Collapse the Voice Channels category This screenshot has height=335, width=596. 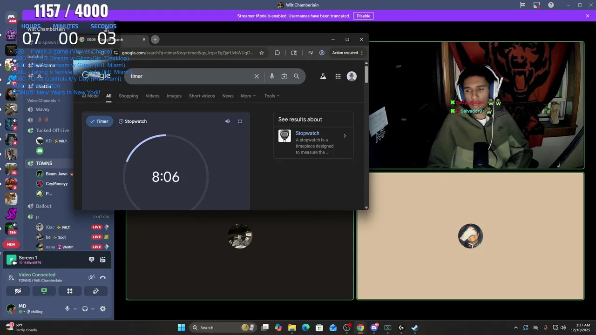point(44,100)
